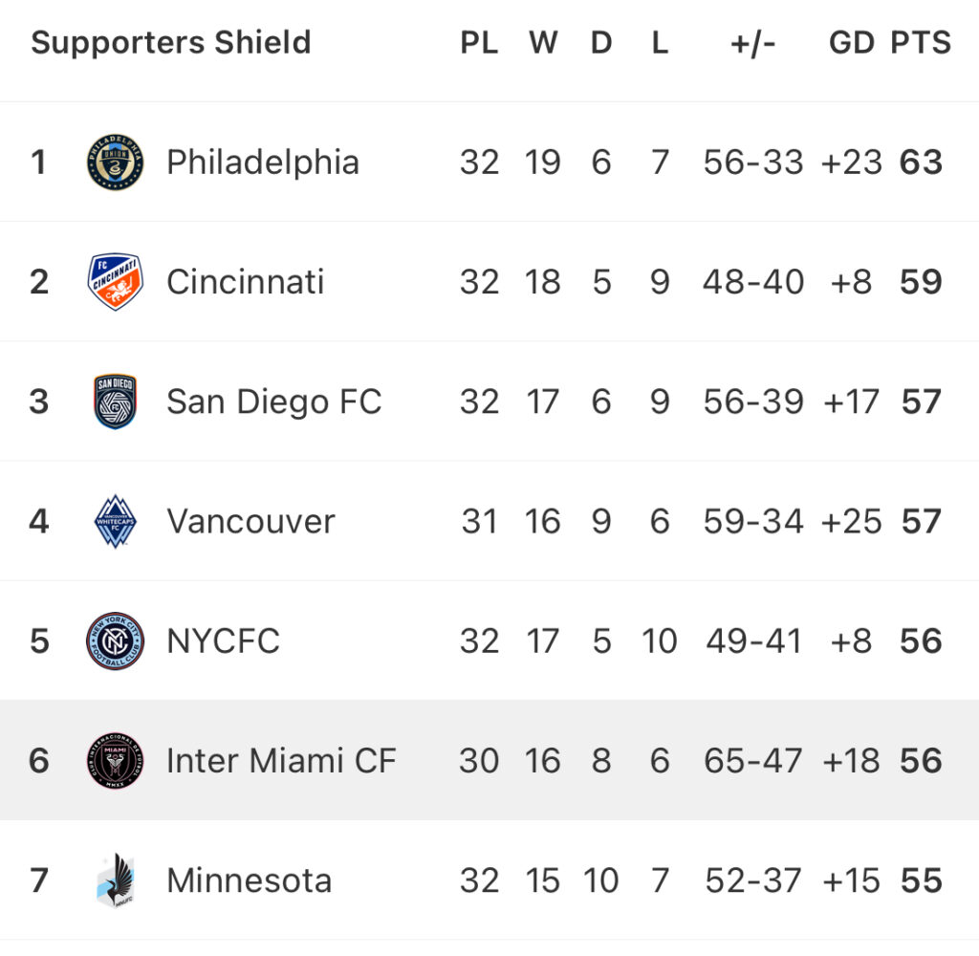
Task: Open the Inter Miami CF team link
Action: (282, 761)
